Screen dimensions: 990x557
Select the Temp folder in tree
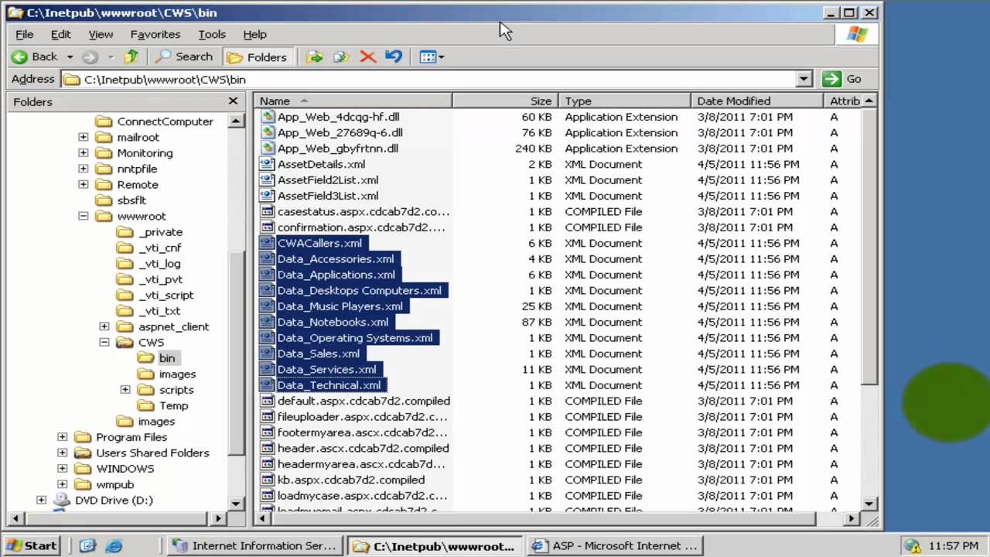coord(173,406)
